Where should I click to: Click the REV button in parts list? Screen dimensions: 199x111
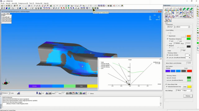pos(8,14)
